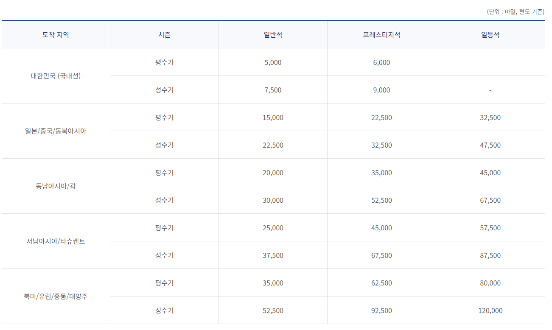Select the '북미/유럽/중동/대양주' region cell
Viewport: 552px width, 330px height.
[56, 297]
